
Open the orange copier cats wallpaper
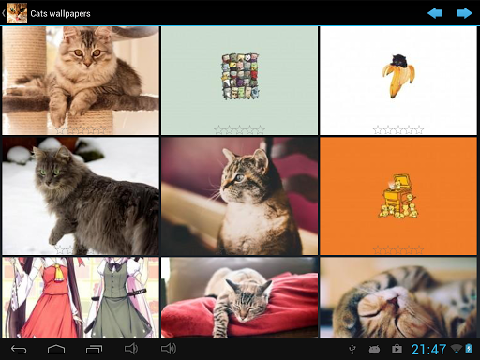click(398, 196)
